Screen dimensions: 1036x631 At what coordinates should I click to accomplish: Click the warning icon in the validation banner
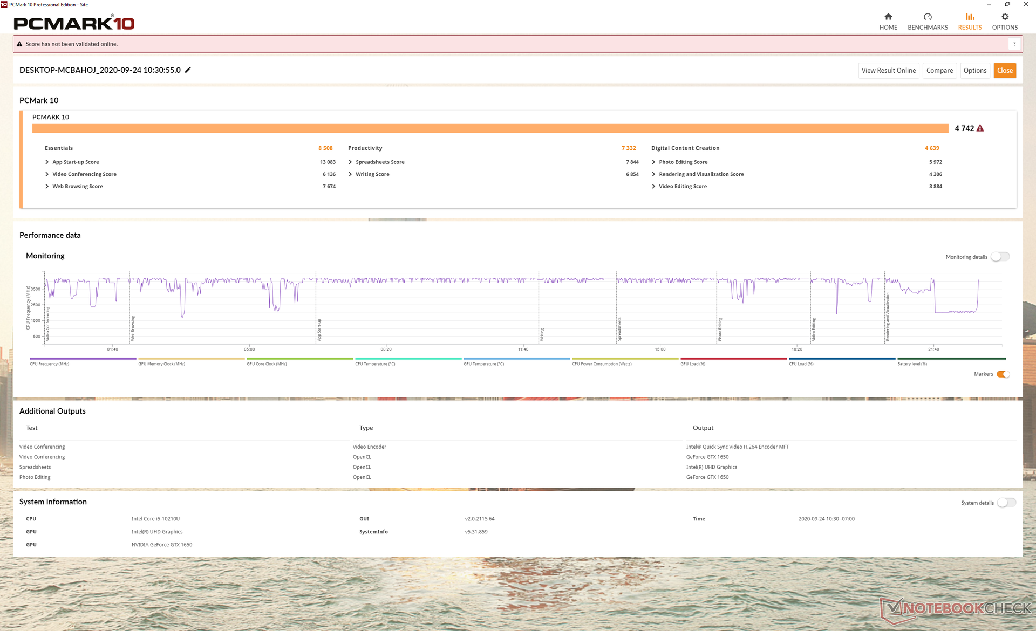coord(19,44)
